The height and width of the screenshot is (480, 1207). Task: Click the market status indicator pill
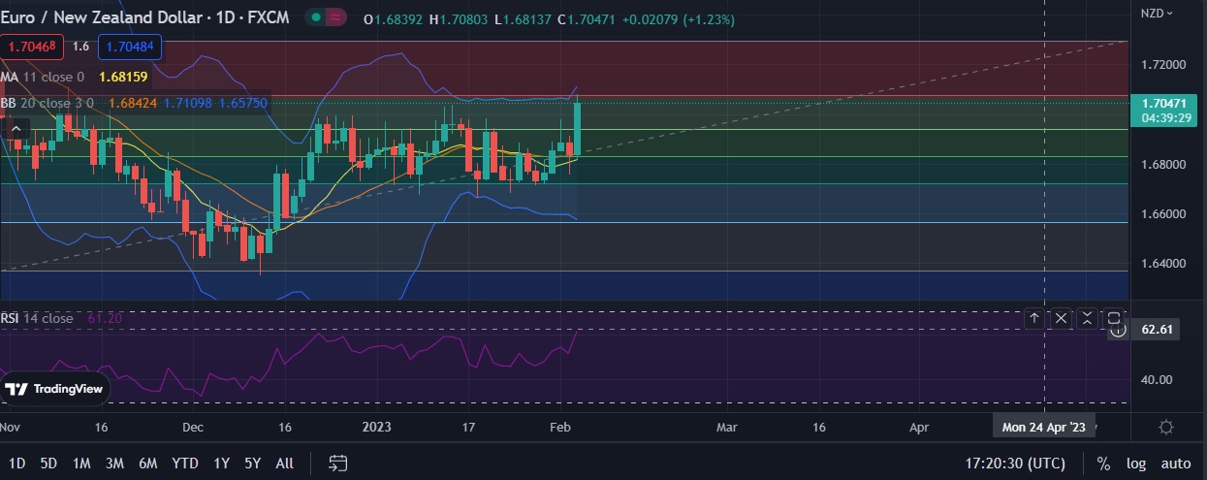327,18
